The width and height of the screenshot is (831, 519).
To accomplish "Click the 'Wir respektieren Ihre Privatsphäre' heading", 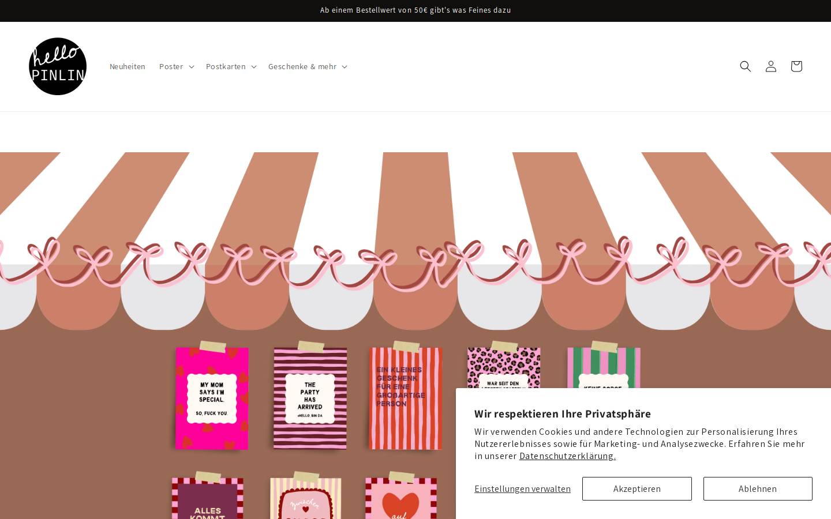I will pyautogui.click(x=563, y=413).
